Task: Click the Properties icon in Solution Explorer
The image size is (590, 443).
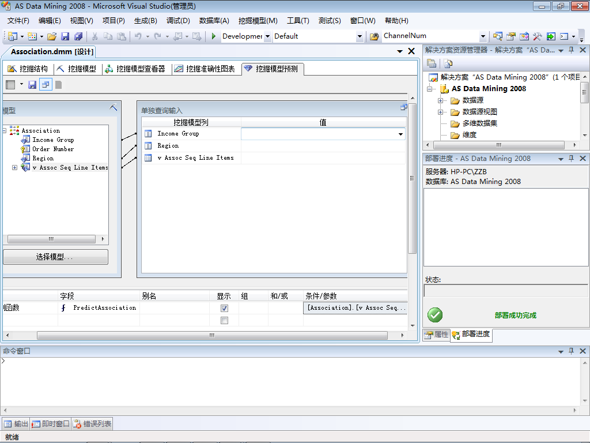Action: coord(432,63)
